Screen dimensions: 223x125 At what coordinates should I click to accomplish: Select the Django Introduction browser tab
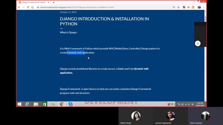click(33, 2)
